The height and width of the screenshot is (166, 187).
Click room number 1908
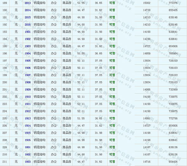[x=28, y=82]
